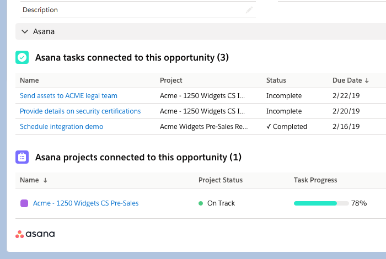
Task: Click the green On Track status dot
Action: pos(201,203)
